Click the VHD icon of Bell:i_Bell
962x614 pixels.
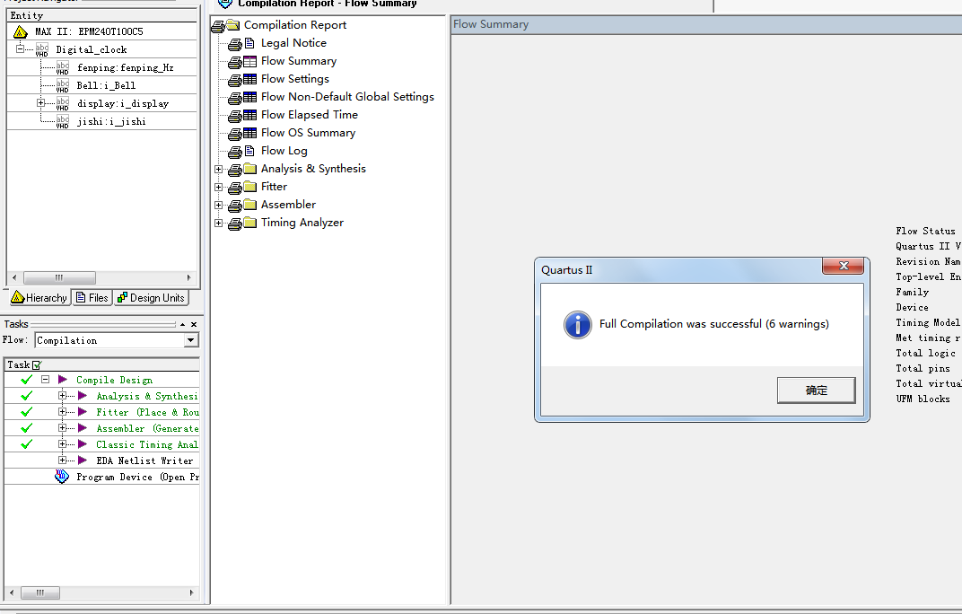(63, 85)
